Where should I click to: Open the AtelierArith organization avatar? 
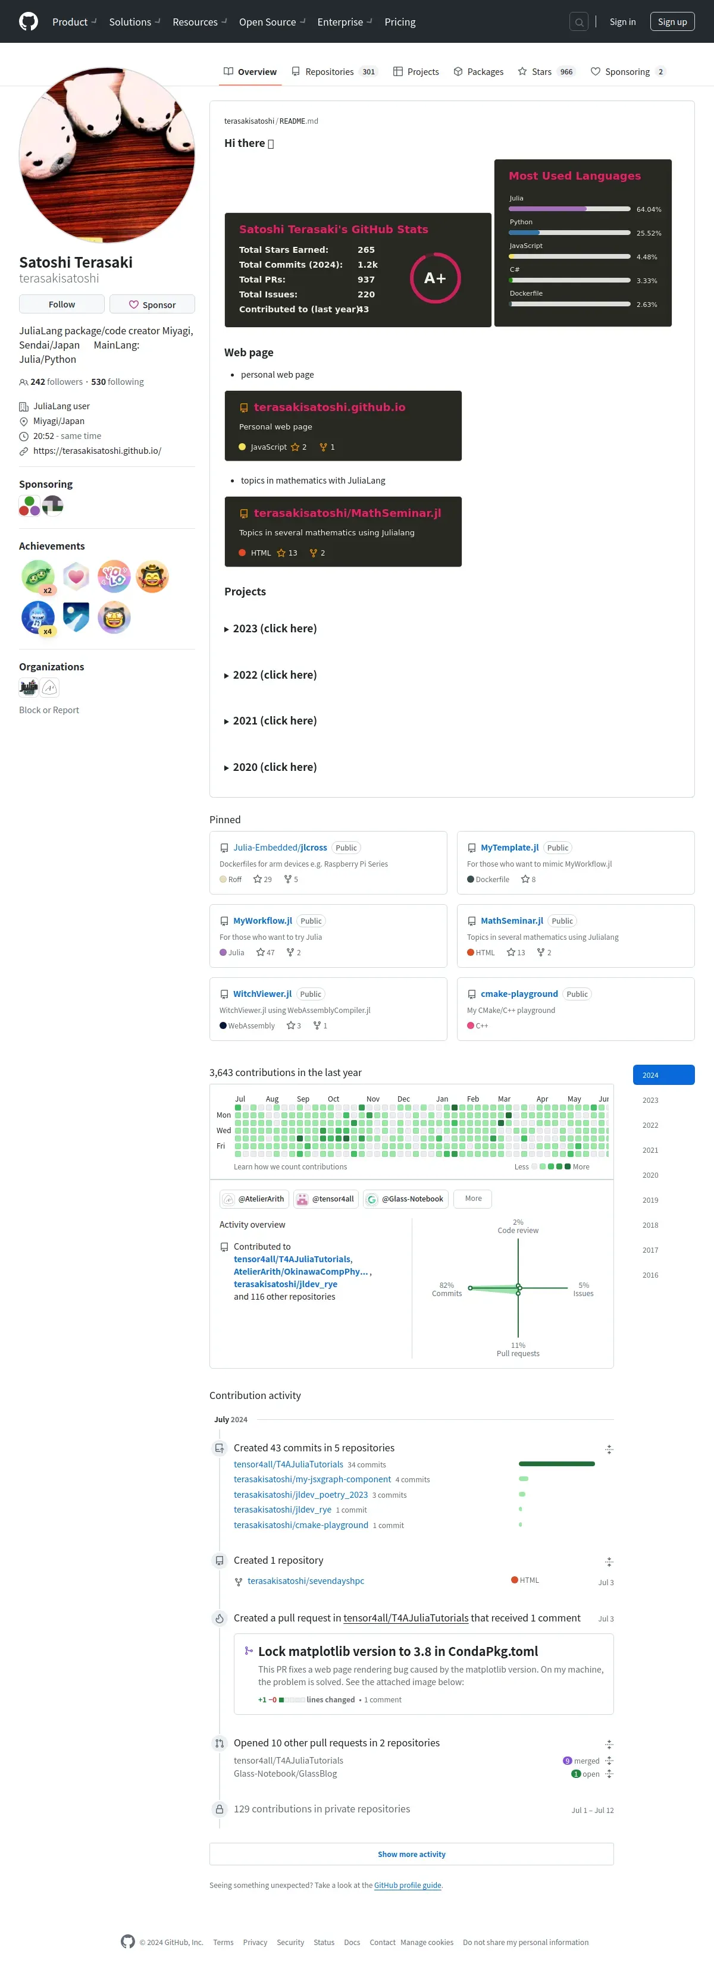[x=50, y=687]
